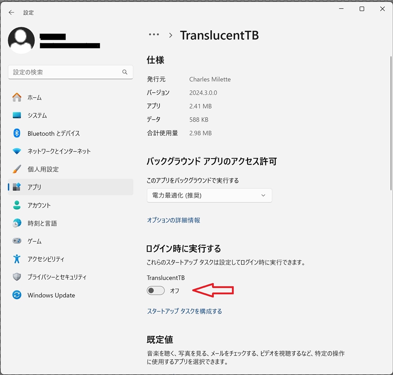
Task: Turn on TranslucentTB startup toggle
Action: 156,291
